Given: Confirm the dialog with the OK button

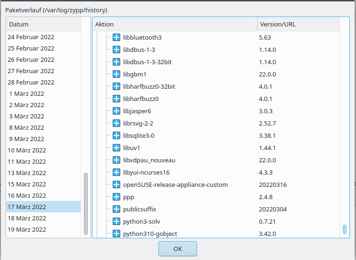Looking at the screenshot, I should tap(178, 249).
